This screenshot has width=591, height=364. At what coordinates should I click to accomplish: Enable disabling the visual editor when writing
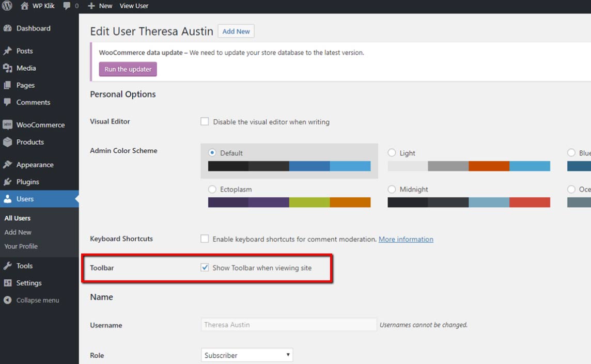(205, 121)
